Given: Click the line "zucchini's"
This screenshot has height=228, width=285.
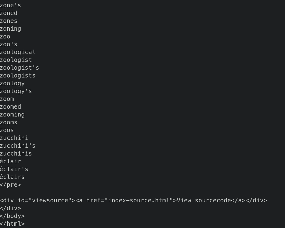Looking at the screenshot, I should click(18, 146).
